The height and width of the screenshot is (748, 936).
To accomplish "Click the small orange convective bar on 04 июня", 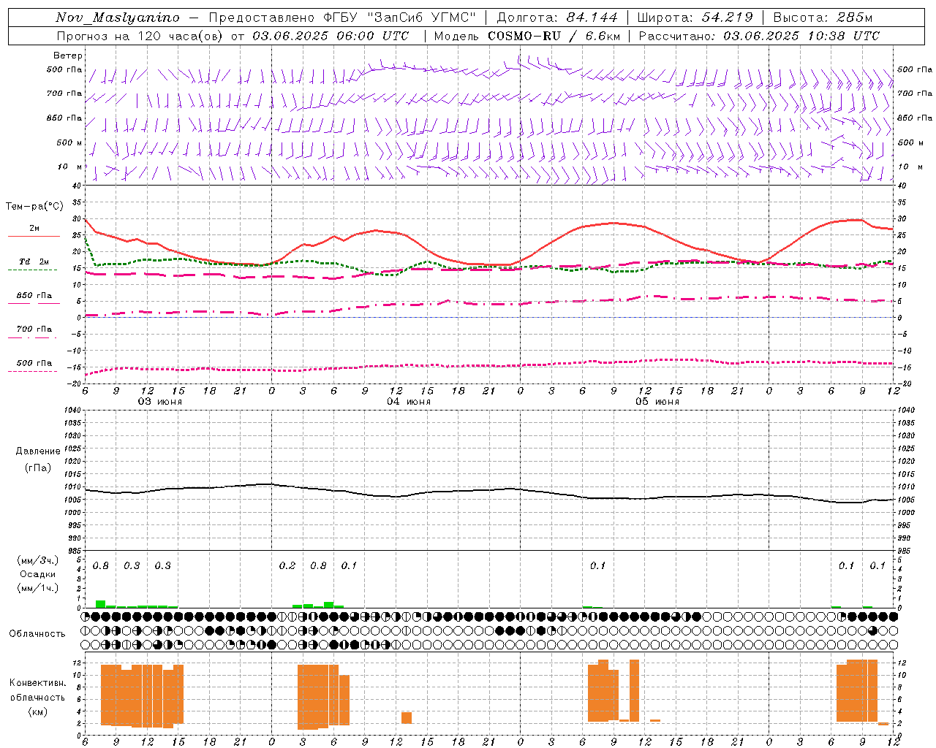I will point(407,718).
